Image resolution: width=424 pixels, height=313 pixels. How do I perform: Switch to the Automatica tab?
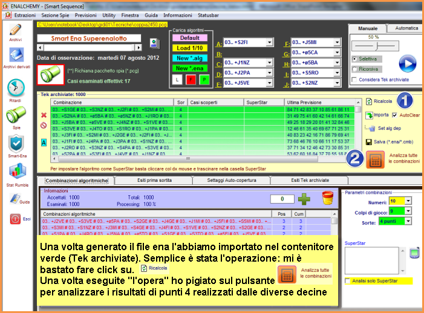coord(406,28)
